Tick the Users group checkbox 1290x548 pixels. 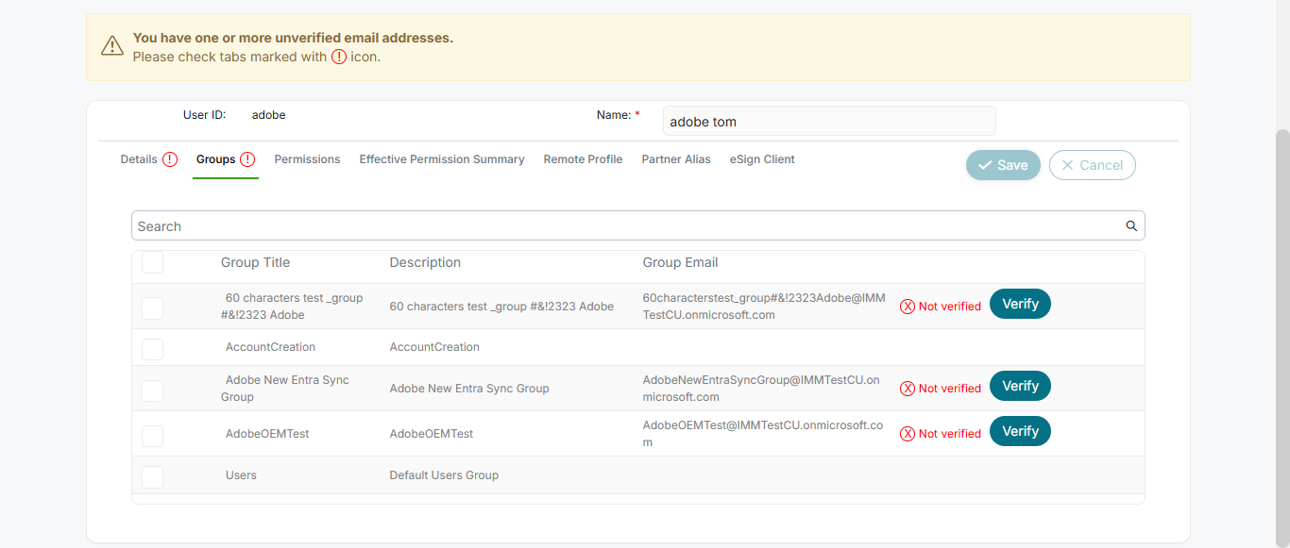click(x=152, y=477)
